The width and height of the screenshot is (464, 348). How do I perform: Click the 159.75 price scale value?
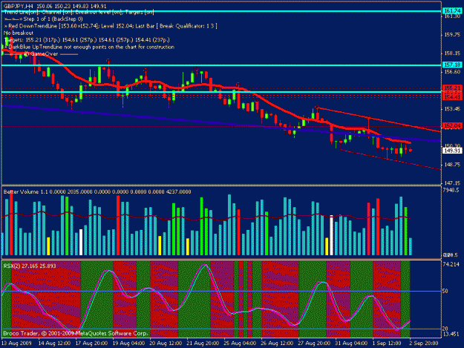pyautogui.click(x=452, y=35)
